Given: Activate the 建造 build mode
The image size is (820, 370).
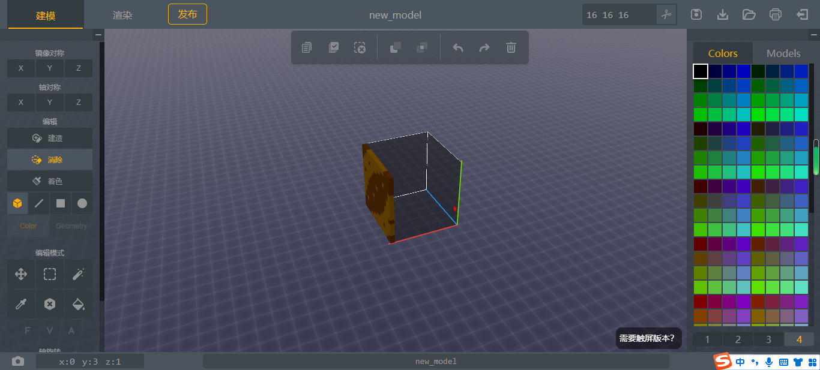Looking at the screenshot, I should (50, 138).
